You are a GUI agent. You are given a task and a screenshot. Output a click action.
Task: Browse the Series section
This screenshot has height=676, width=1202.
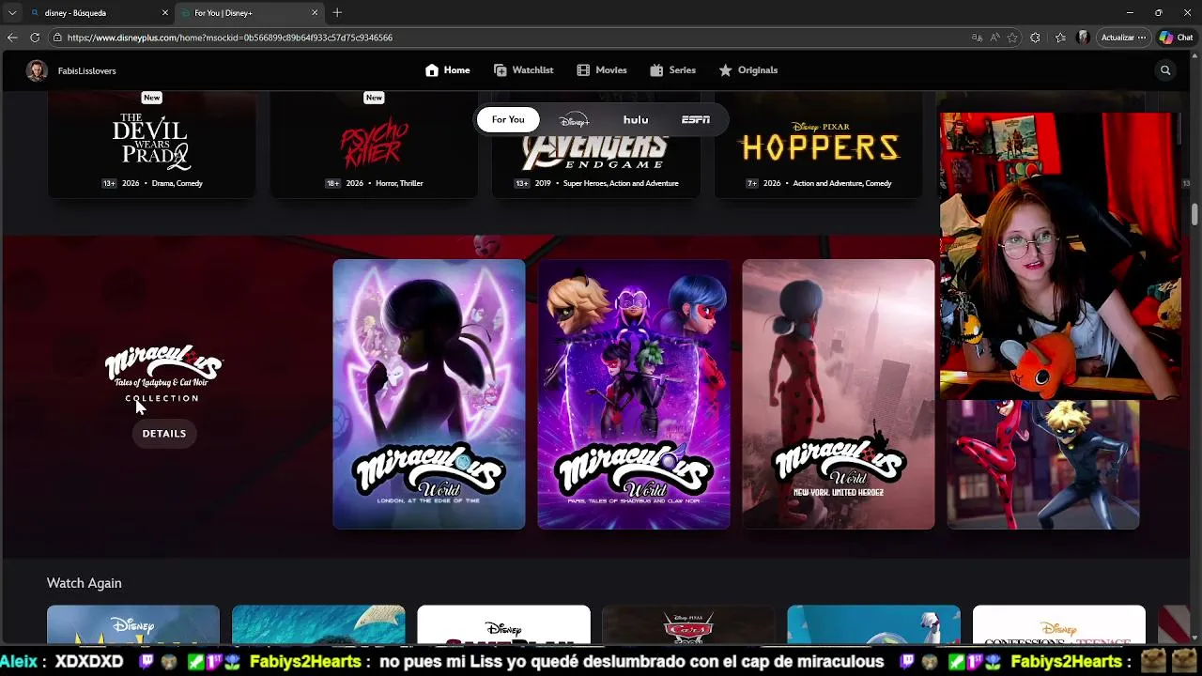[x=672, y=70]
